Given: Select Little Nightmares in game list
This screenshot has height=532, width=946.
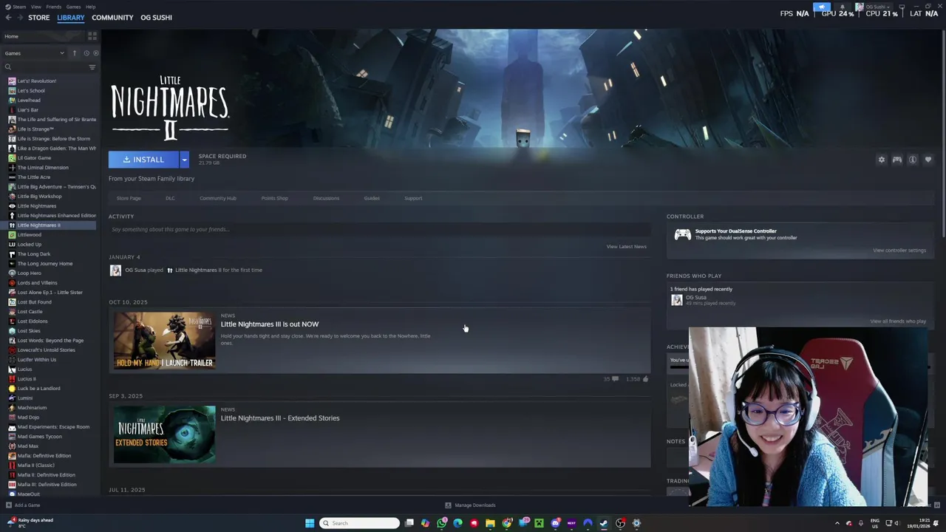Looking at the screenshot, I should [37, 206].
